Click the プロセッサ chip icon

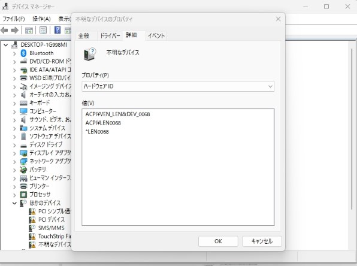tap(23, 195)
